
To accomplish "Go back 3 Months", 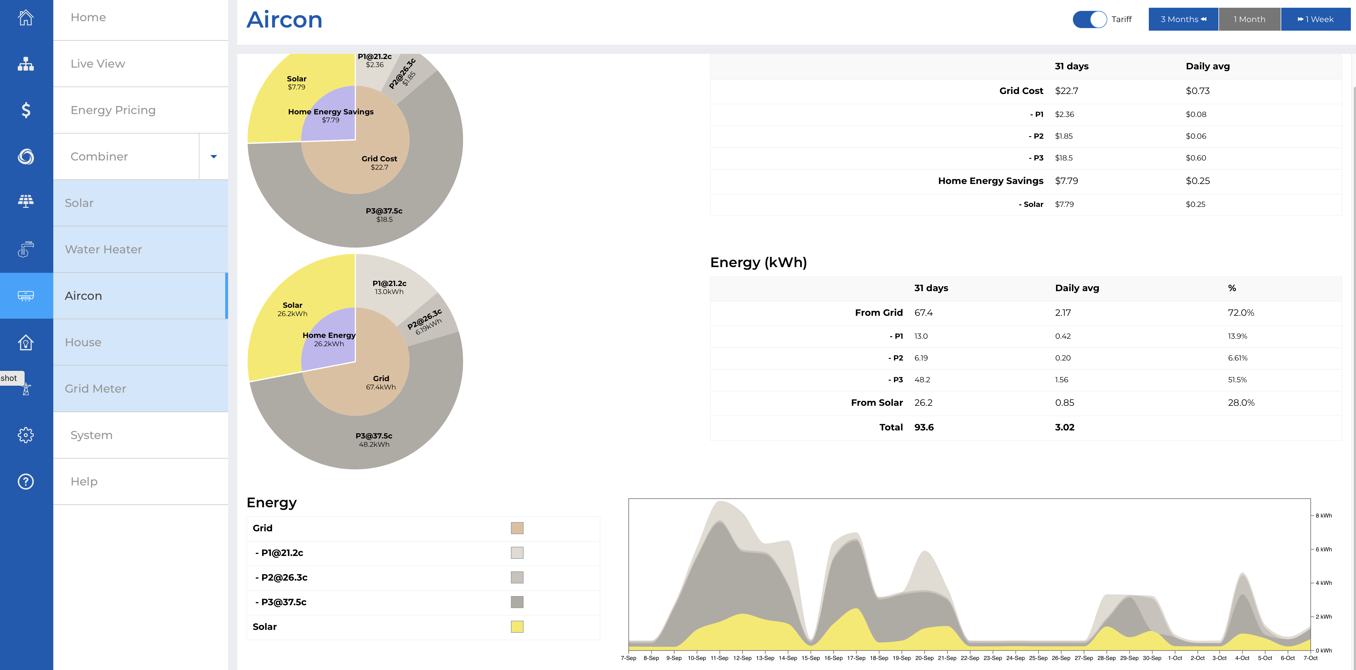I will point(1183,19).
